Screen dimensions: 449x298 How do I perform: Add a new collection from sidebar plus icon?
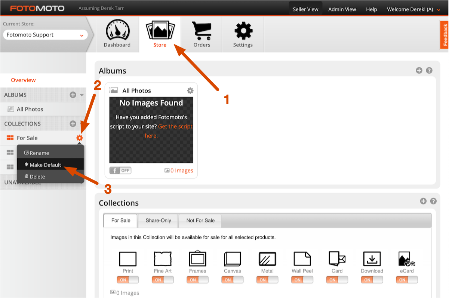(73, 124)
